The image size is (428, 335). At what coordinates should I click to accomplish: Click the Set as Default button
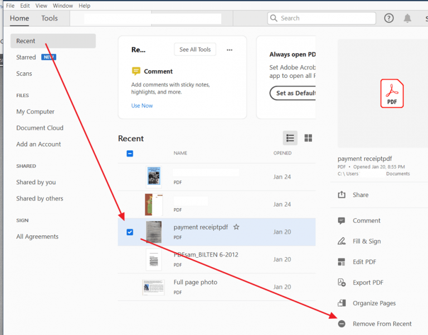[x=293, y=93]
